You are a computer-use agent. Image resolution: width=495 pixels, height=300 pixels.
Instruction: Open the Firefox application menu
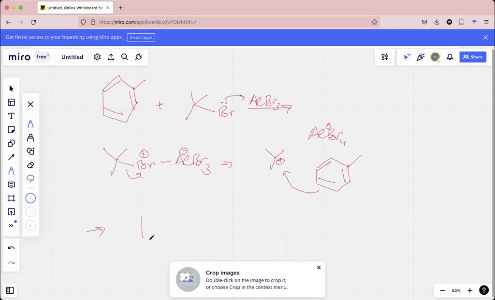(x=486, y=22)
